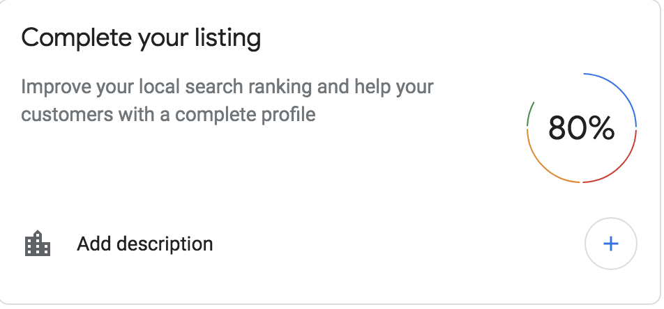This screenshot has width=664, height=309.
Task: Select the word listing in the card title
Action: tap(228, 38)
